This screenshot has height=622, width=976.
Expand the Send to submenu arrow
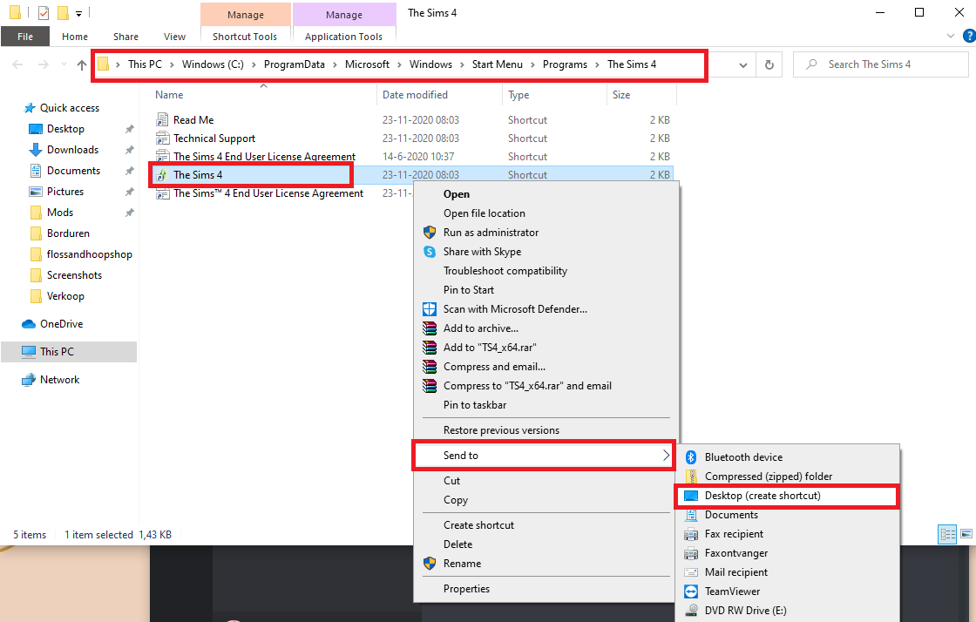pyautogui.click(x=666, y=456)
